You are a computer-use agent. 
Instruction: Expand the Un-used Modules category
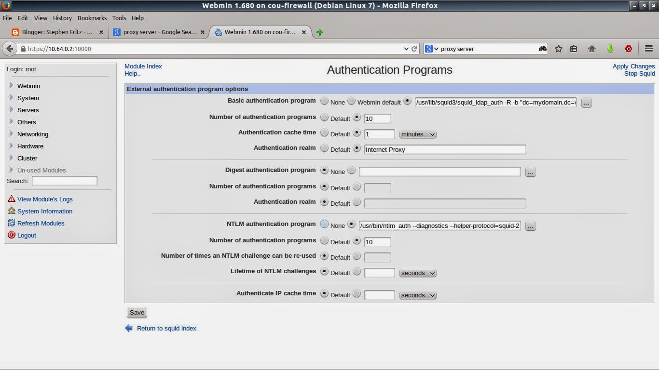pos(41,170)
